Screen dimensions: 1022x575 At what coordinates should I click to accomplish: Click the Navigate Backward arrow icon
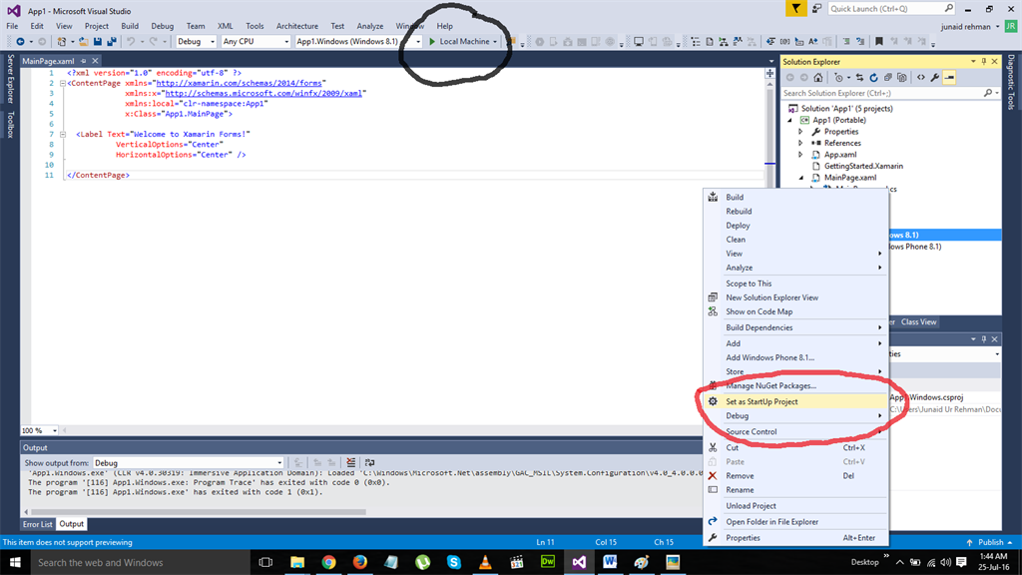point(20,42)
